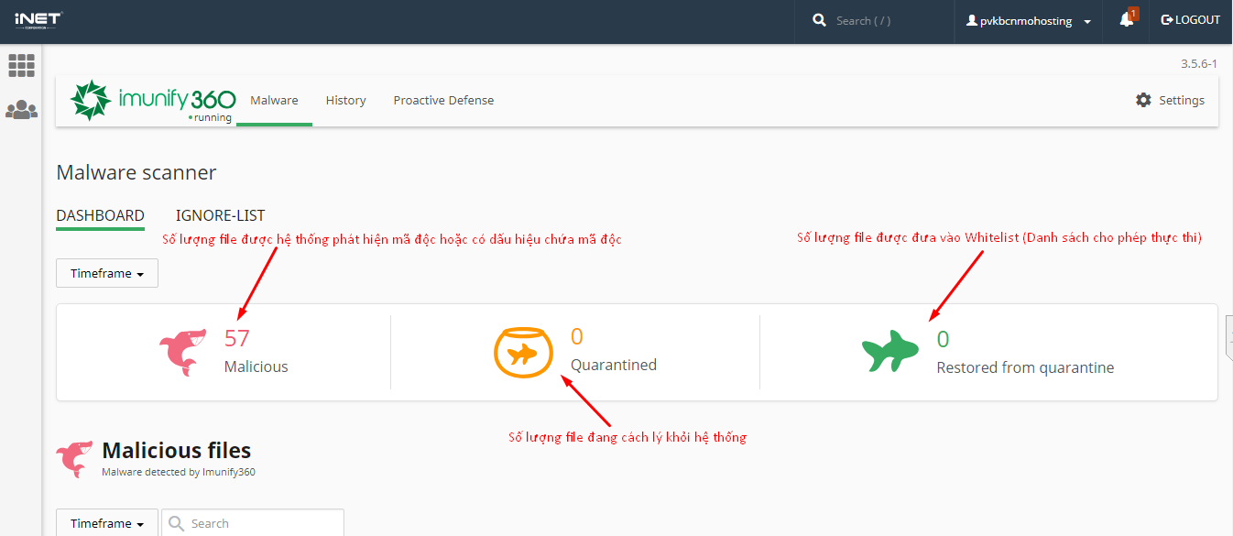Click the Quarantined label

(614, 365)
